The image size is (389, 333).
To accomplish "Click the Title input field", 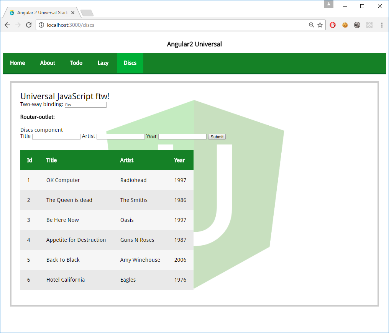I will (x=56, y=136).
